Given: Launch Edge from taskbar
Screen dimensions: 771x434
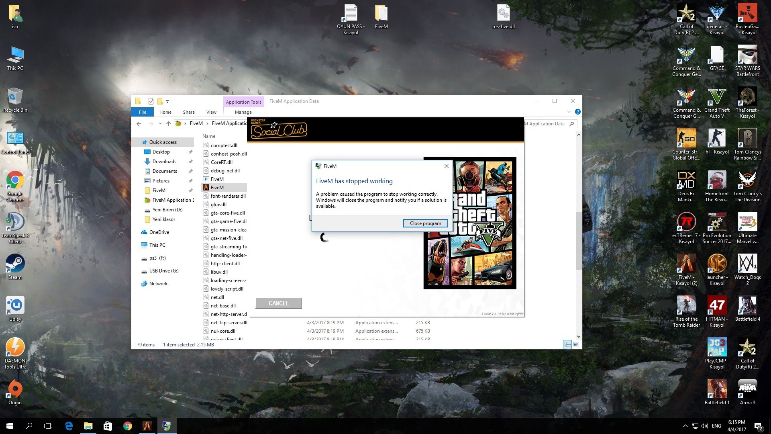Looking at the screenshot, I should coord(69,426).
